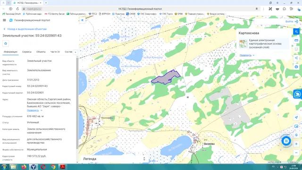Open the tab list dropdown in browser
Image resolution: width=302 pixels, height=170 pixels.
click(x=8, y=3)
